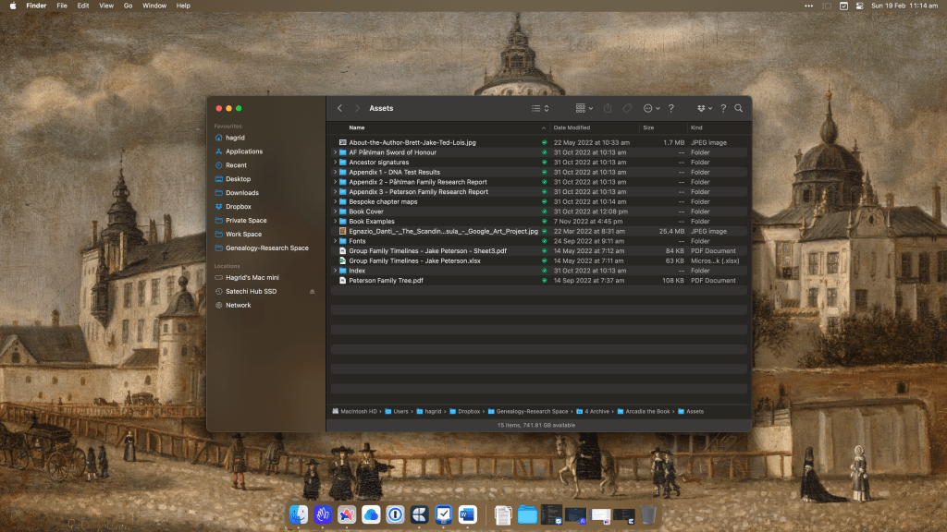Launch Microsoft Word from the Dock
Viewport: 947px width, 532px height.
pos(467,514)
